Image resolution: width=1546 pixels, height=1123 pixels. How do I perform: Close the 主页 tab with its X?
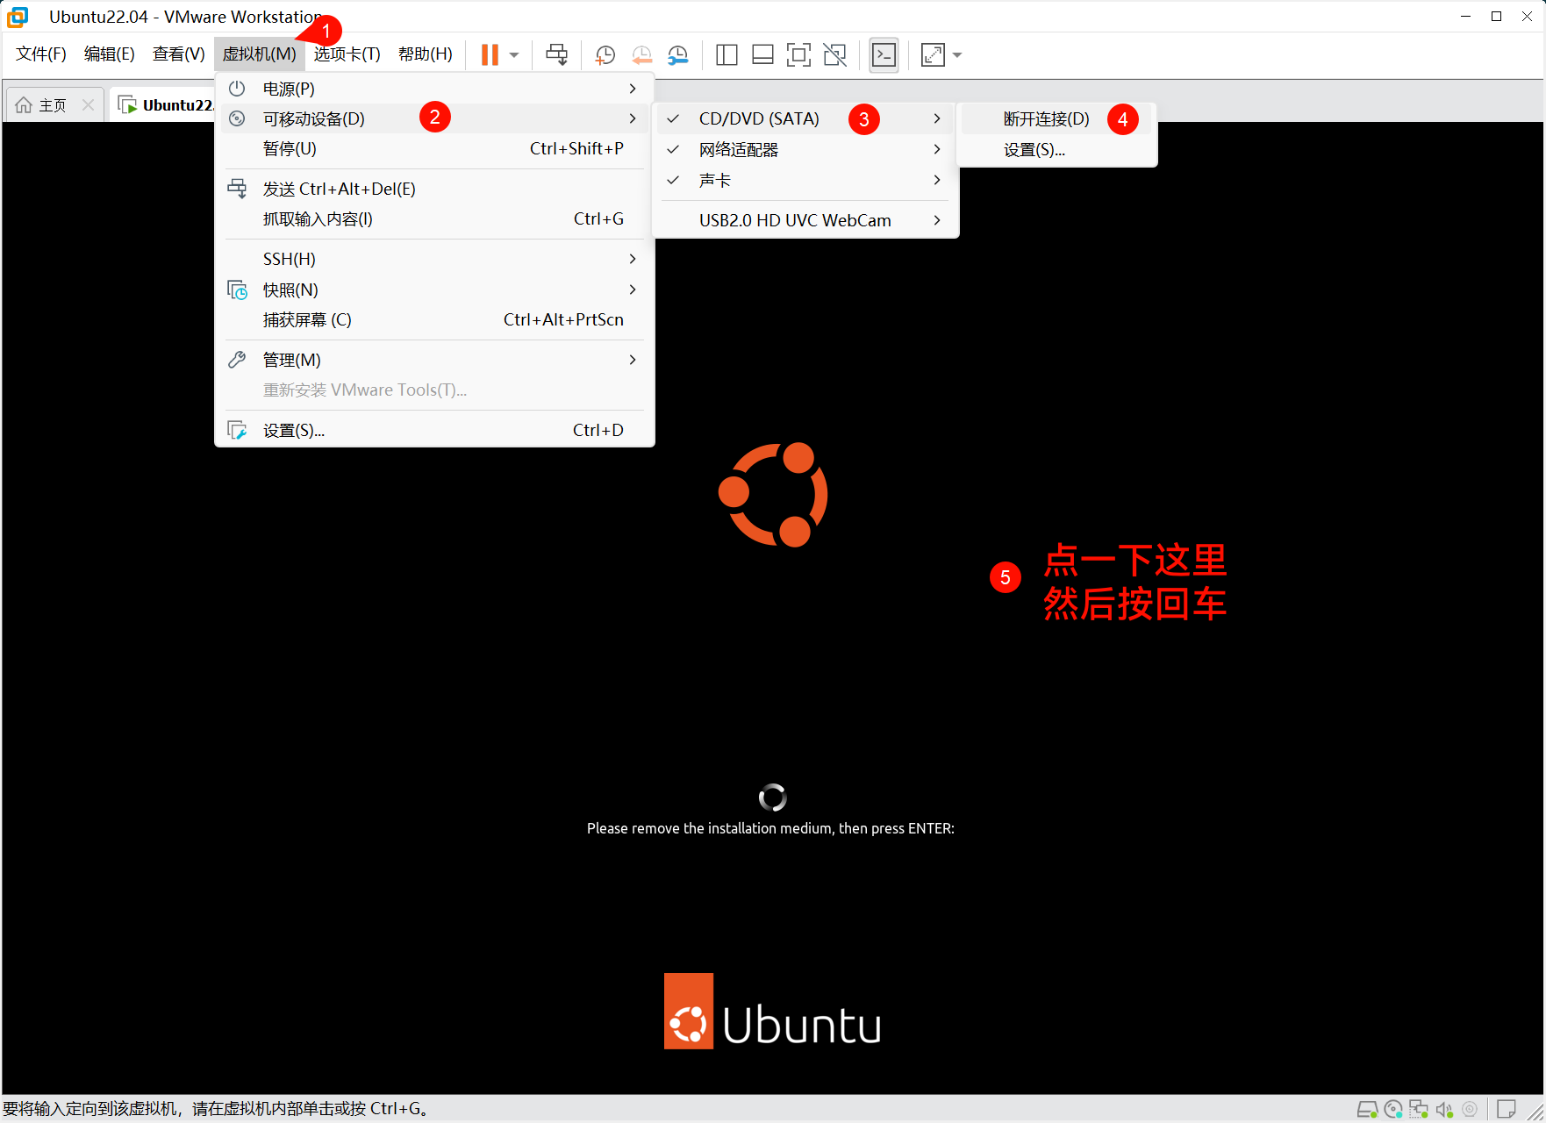click(x=88, y=105)
